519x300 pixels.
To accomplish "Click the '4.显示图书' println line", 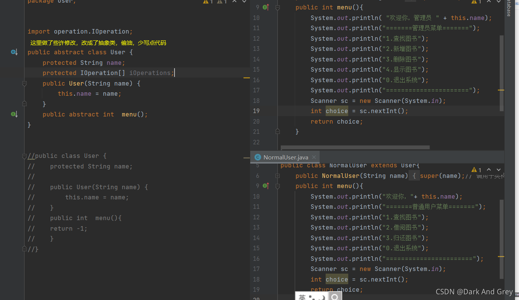I will pos(370,69).
